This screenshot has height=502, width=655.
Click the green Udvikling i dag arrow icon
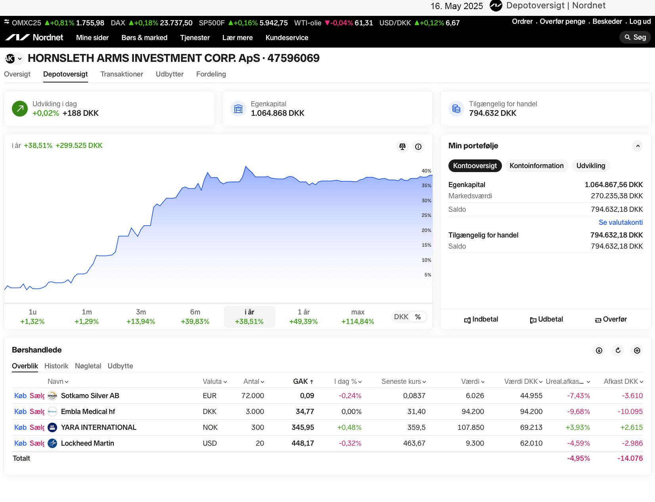tap(20, 108)
